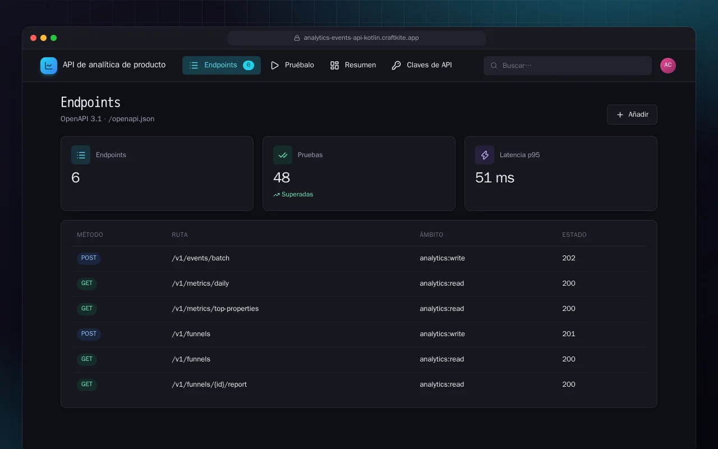
Task: Select the /v1/funnels/{id}/report route
Action: (209, 384)
